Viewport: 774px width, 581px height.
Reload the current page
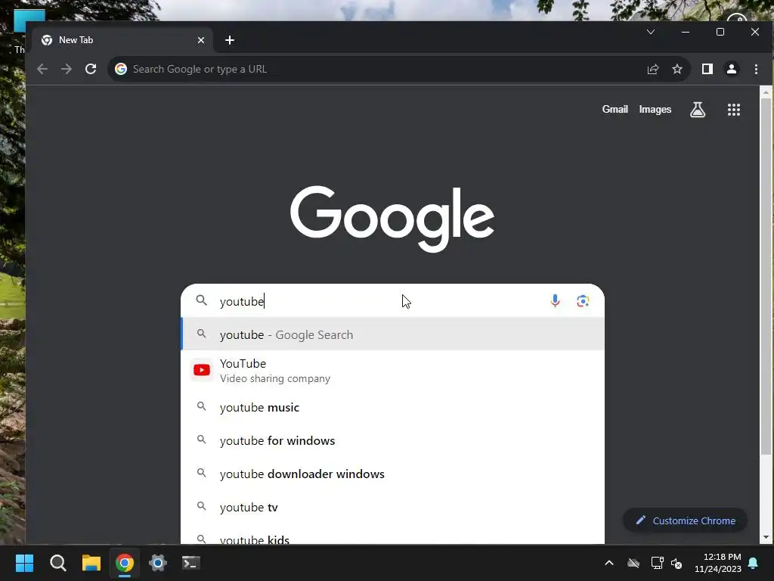(91, 69)
